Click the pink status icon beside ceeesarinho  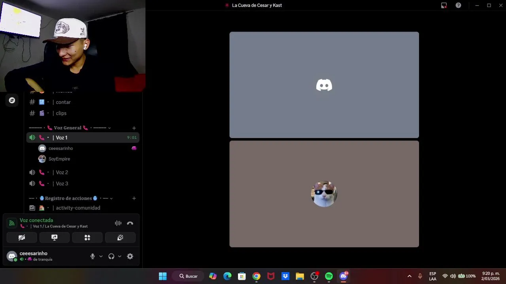(x=134, y=148)
